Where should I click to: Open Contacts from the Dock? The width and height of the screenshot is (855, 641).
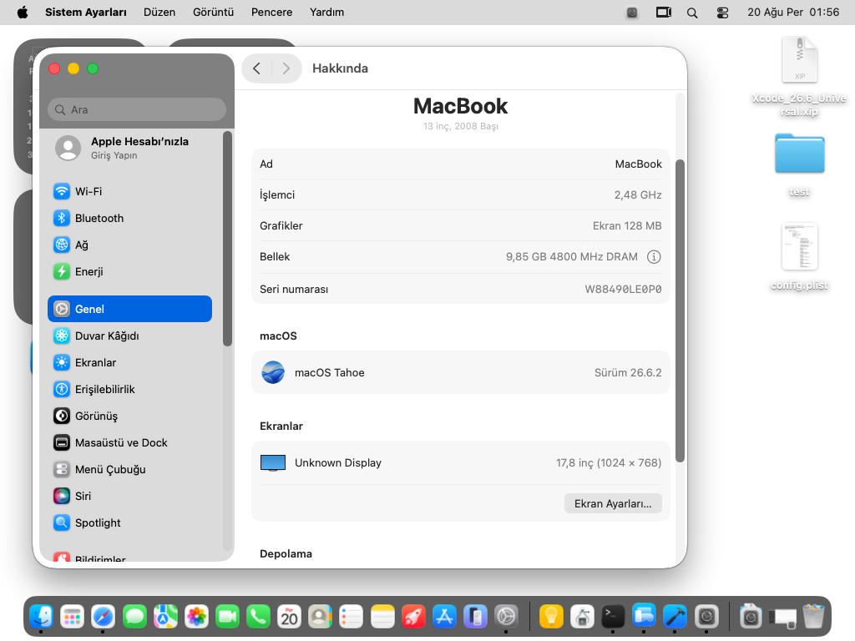[320, 617]
